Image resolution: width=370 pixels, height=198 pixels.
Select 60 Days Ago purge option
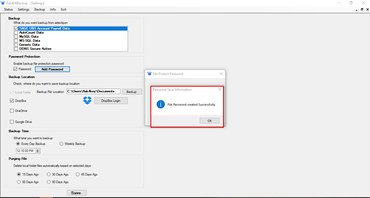pyautogui.click(x=19, y=182)
